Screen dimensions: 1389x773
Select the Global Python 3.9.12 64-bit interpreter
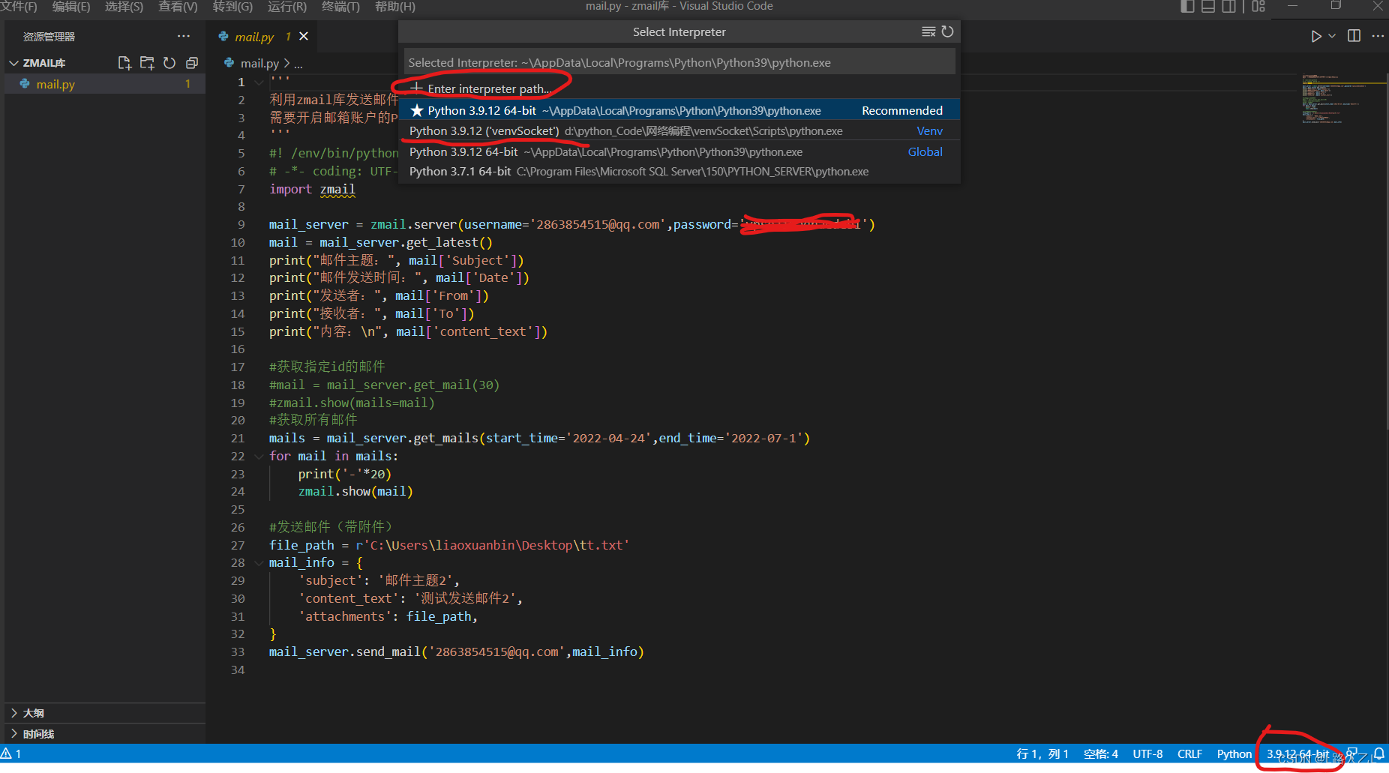[x=679, y=151]
